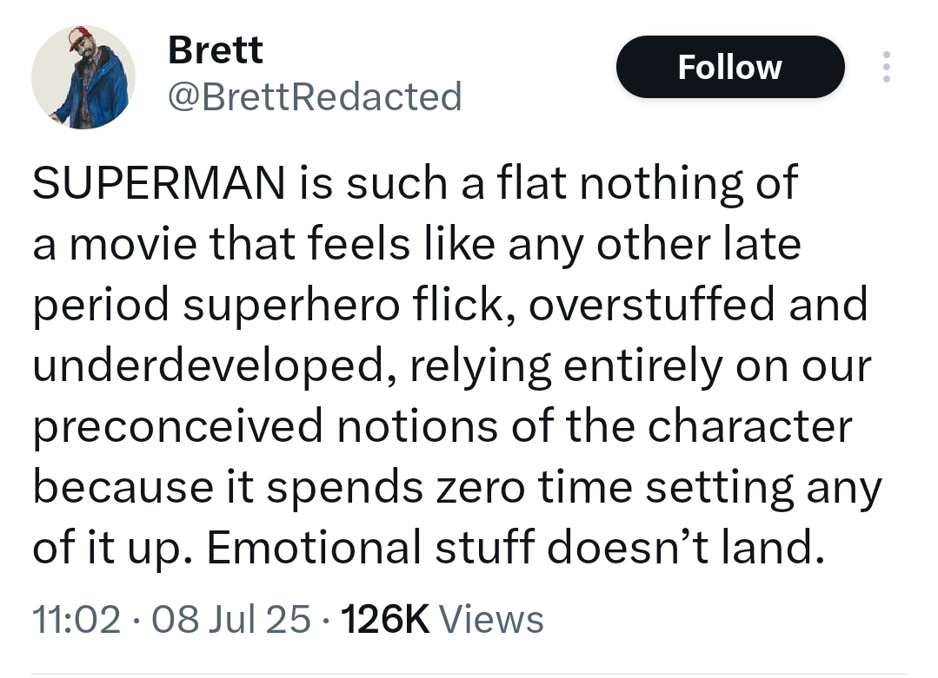Open the three-dot more options menu

886,67
